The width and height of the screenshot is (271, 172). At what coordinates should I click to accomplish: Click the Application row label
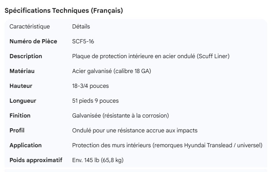[x=26, y=146]
